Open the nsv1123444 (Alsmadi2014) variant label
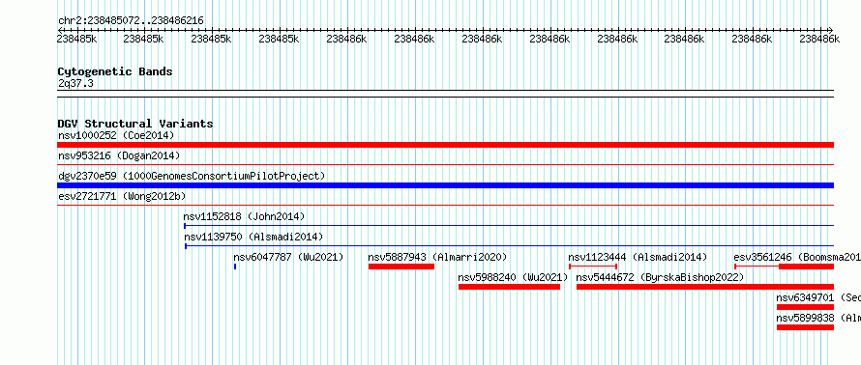 [x=638, y=257]
